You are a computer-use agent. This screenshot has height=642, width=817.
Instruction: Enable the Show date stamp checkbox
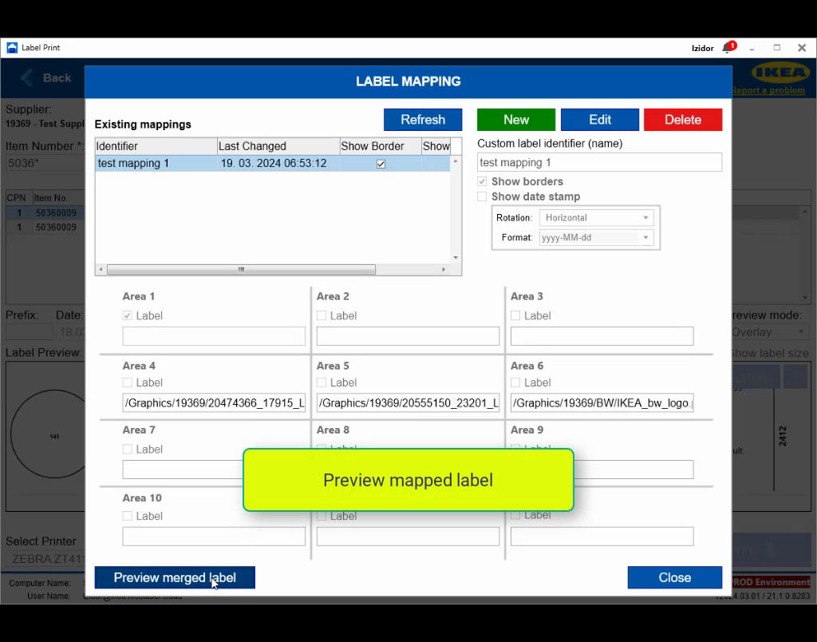482,196
